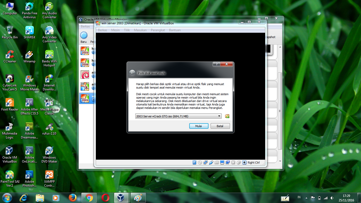
Task: Open Mesin menu in VM window
Action: click(115, 30)
